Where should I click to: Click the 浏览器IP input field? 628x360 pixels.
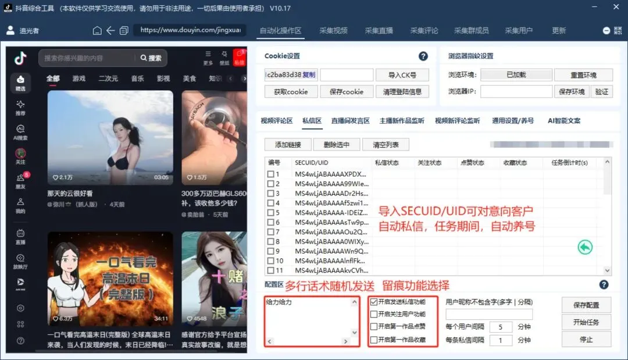[516, 92]
